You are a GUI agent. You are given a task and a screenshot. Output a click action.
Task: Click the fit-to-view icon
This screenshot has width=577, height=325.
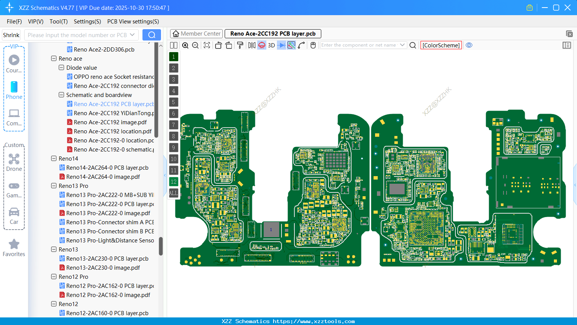[x=207, y=45]
